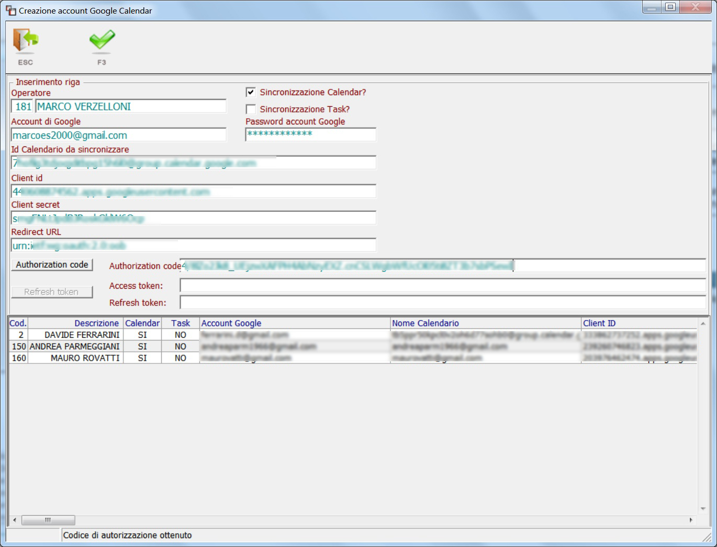Image resolution: width=717 pixels, height=547 pixels.
Task: Enable the Sincronizzazione Task checkbox
Action: click(x=251, y=109)
